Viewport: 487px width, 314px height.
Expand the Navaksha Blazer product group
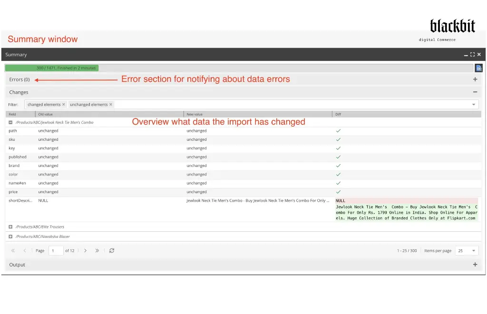[x=10, y=236]
